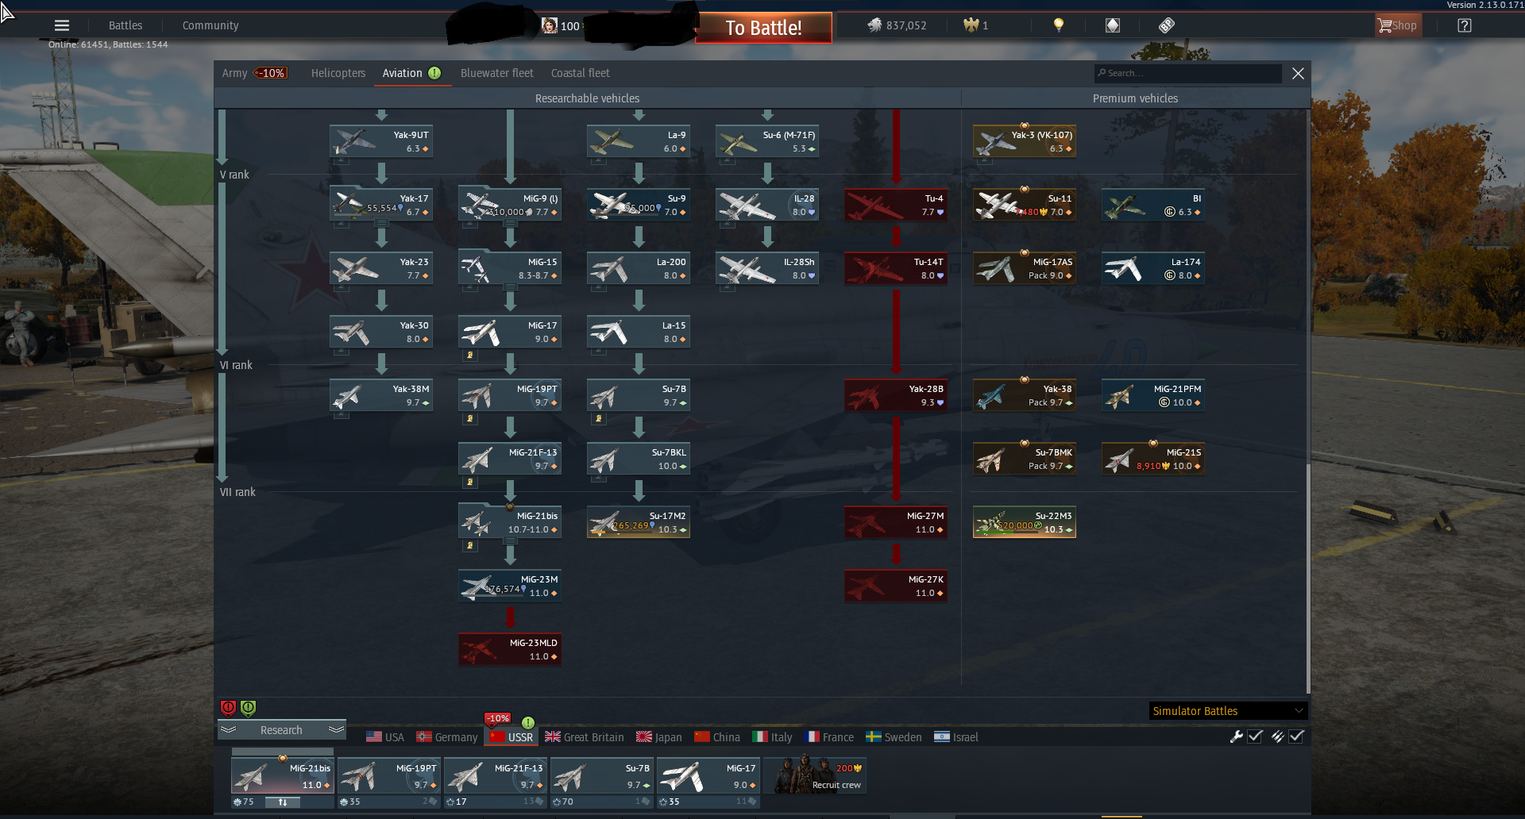
Task: Switch to the Bluewater fleet tab
Action: [x=497, y=73]
